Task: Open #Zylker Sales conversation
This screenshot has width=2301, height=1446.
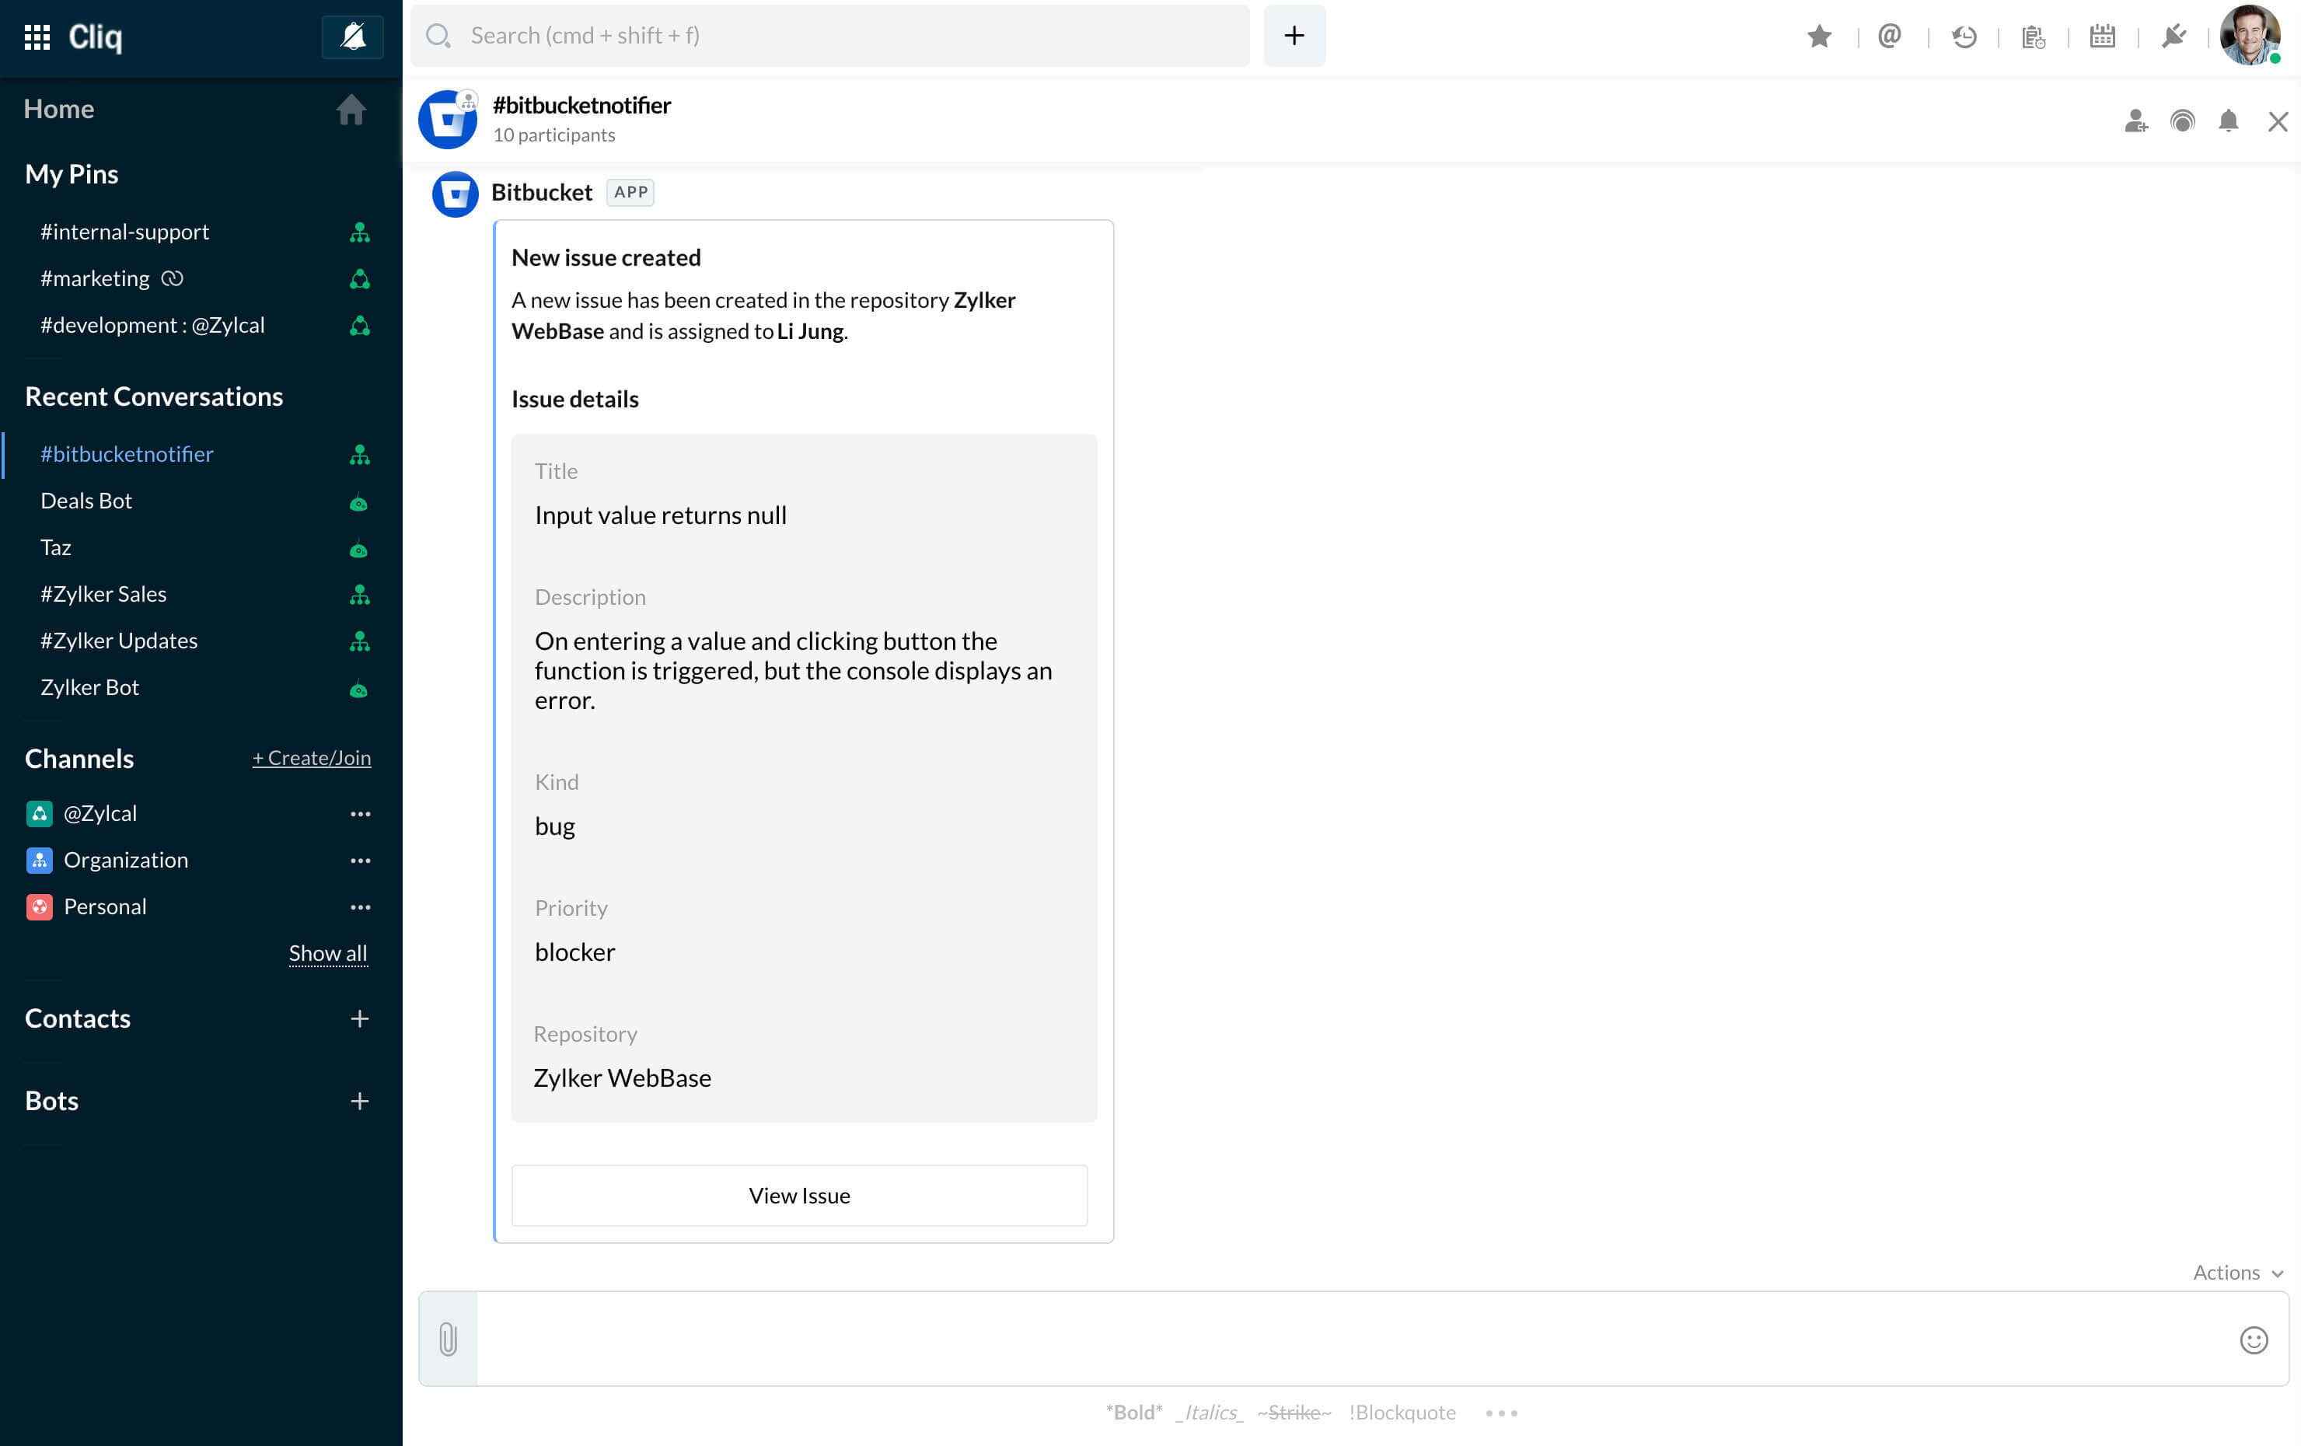Action: point(103,595)
